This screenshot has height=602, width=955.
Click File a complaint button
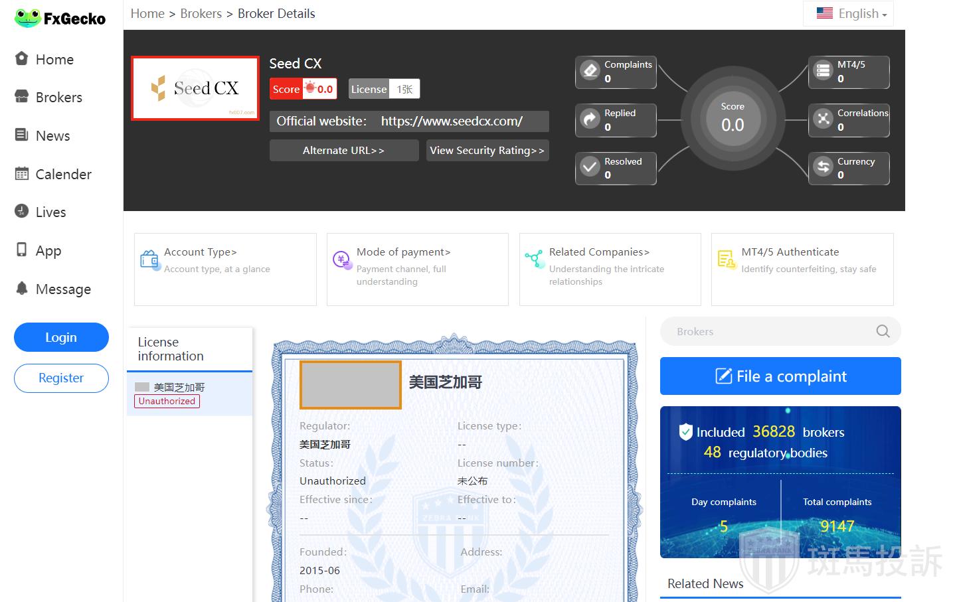[780, 376]
